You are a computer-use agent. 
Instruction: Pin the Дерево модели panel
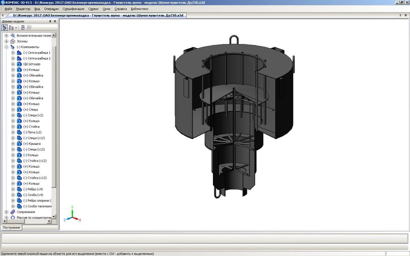(x=50, y=21)
